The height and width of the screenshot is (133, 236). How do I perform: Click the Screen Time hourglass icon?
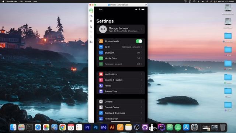click(101, 91)
